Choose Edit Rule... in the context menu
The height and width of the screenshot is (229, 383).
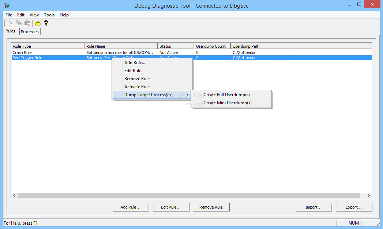tap(153, 71)
